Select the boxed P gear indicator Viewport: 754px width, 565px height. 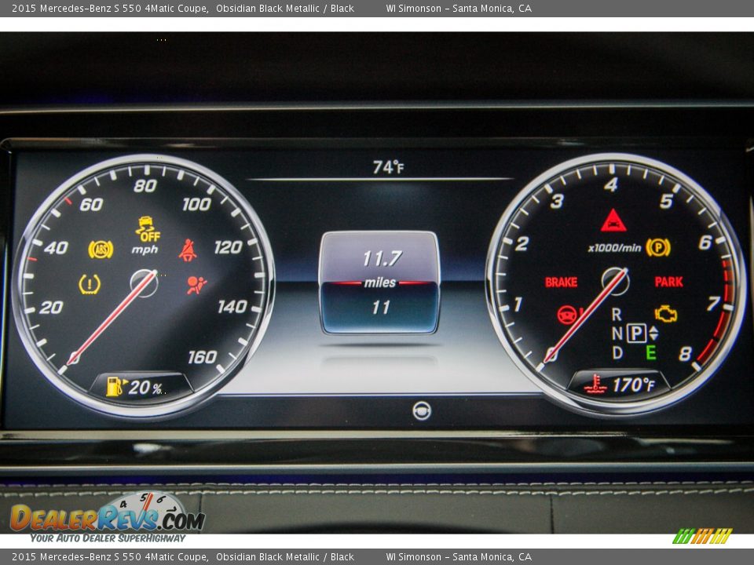tap(635, 333)
